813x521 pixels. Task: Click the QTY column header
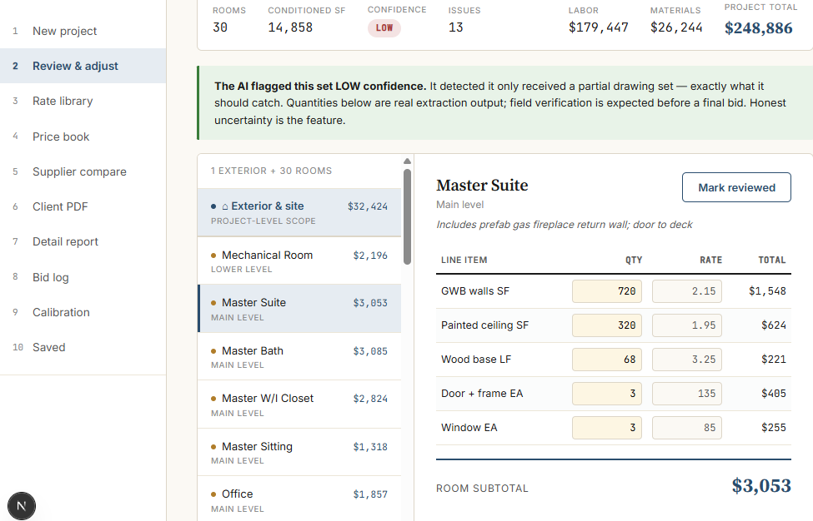coord(634,260)
